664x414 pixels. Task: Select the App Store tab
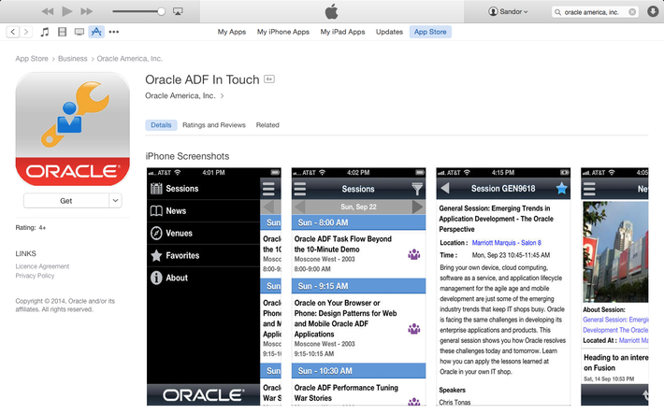point(430,32)
